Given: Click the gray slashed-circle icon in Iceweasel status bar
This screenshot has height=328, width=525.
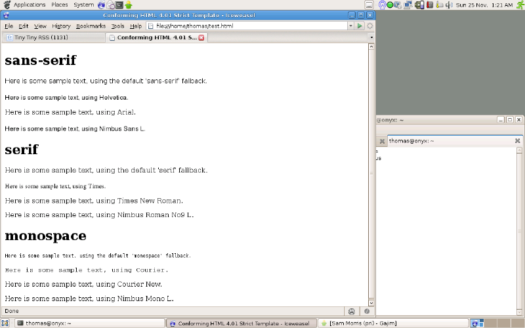Looking at the screenshot, I should point(367,311).
